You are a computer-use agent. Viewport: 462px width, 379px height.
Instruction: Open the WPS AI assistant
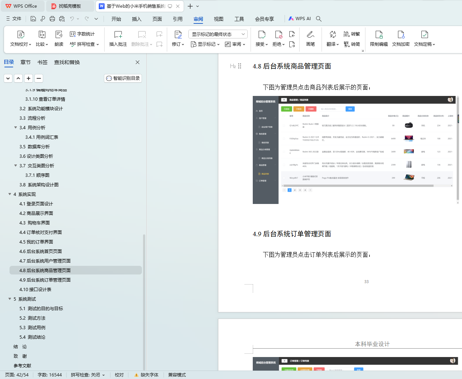click(300, 19)
